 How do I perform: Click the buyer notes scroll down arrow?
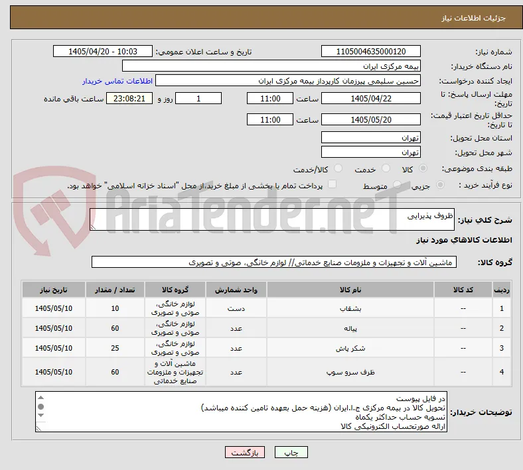click(40, 415)
